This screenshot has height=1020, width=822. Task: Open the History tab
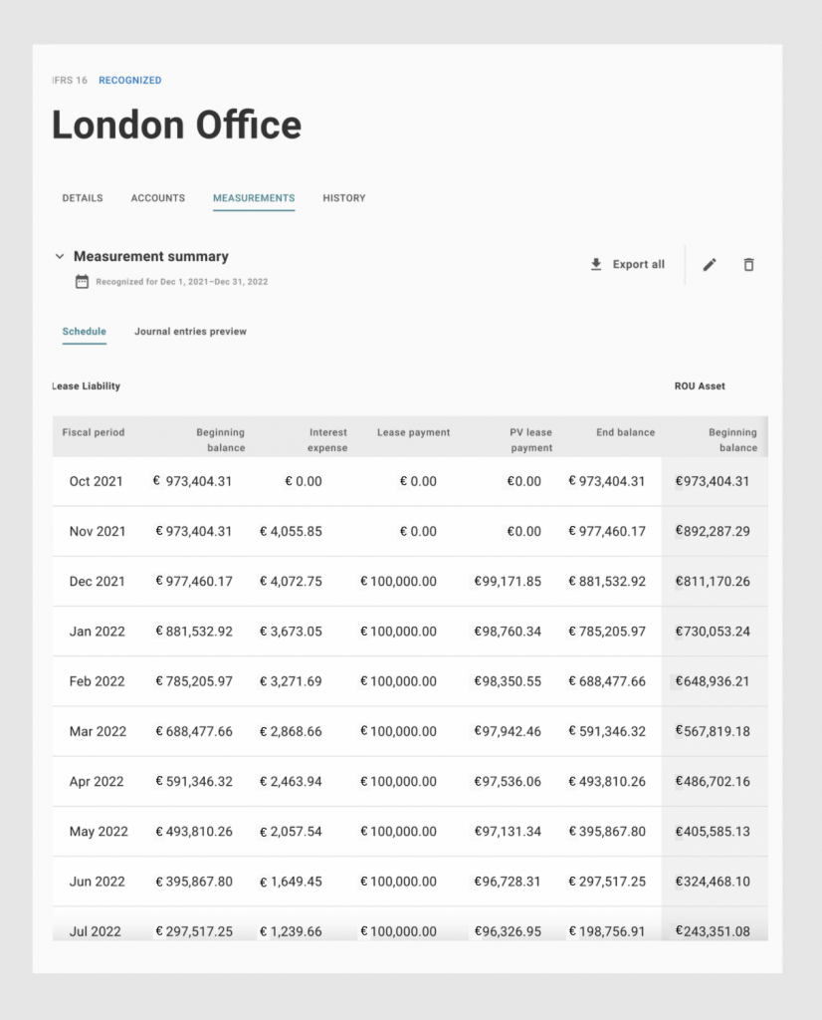click(344, 198)
